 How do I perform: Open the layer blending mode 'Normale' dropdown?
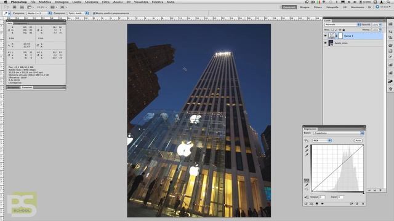pyautogui.click(x=342, y=25)
